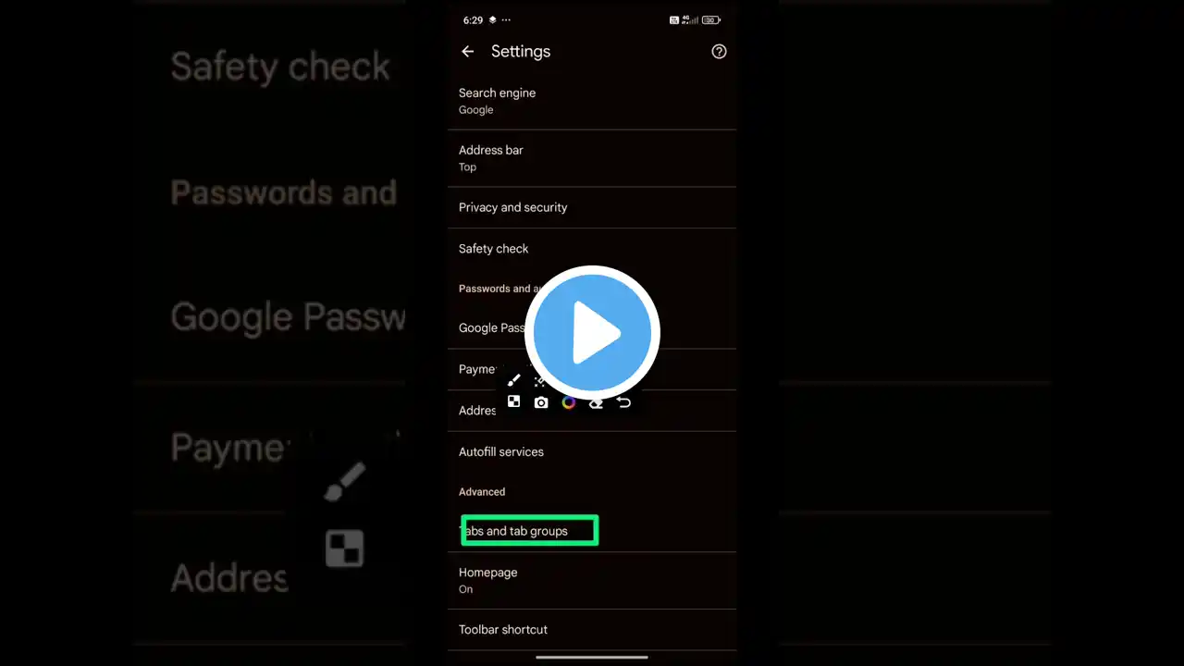Open Safety check

[592, 248]
